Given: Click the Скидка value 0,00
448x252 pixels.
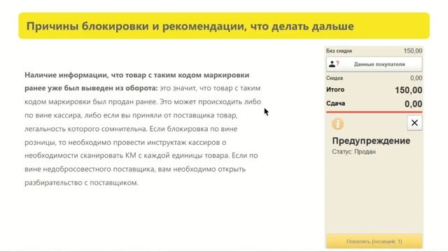Looking at the screenshot, I should tap(416, 78).
